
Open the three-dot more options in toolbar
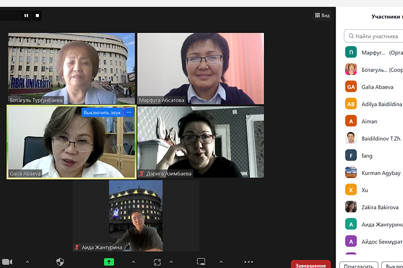[249, 262]
